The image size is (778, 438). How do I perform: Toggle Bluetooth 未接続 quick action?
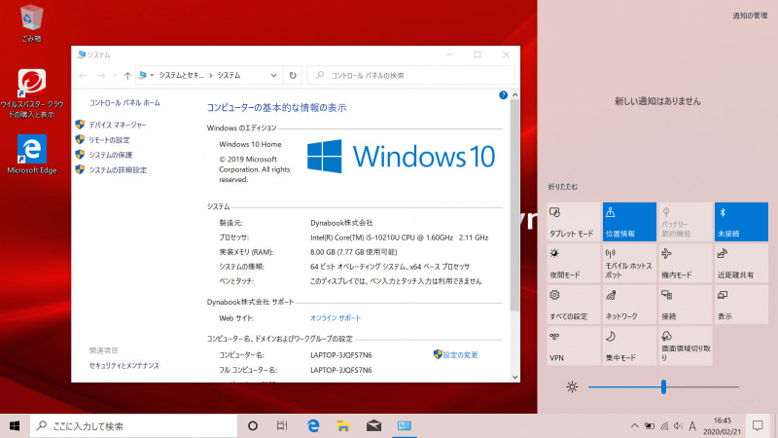(x=741, y=222)
